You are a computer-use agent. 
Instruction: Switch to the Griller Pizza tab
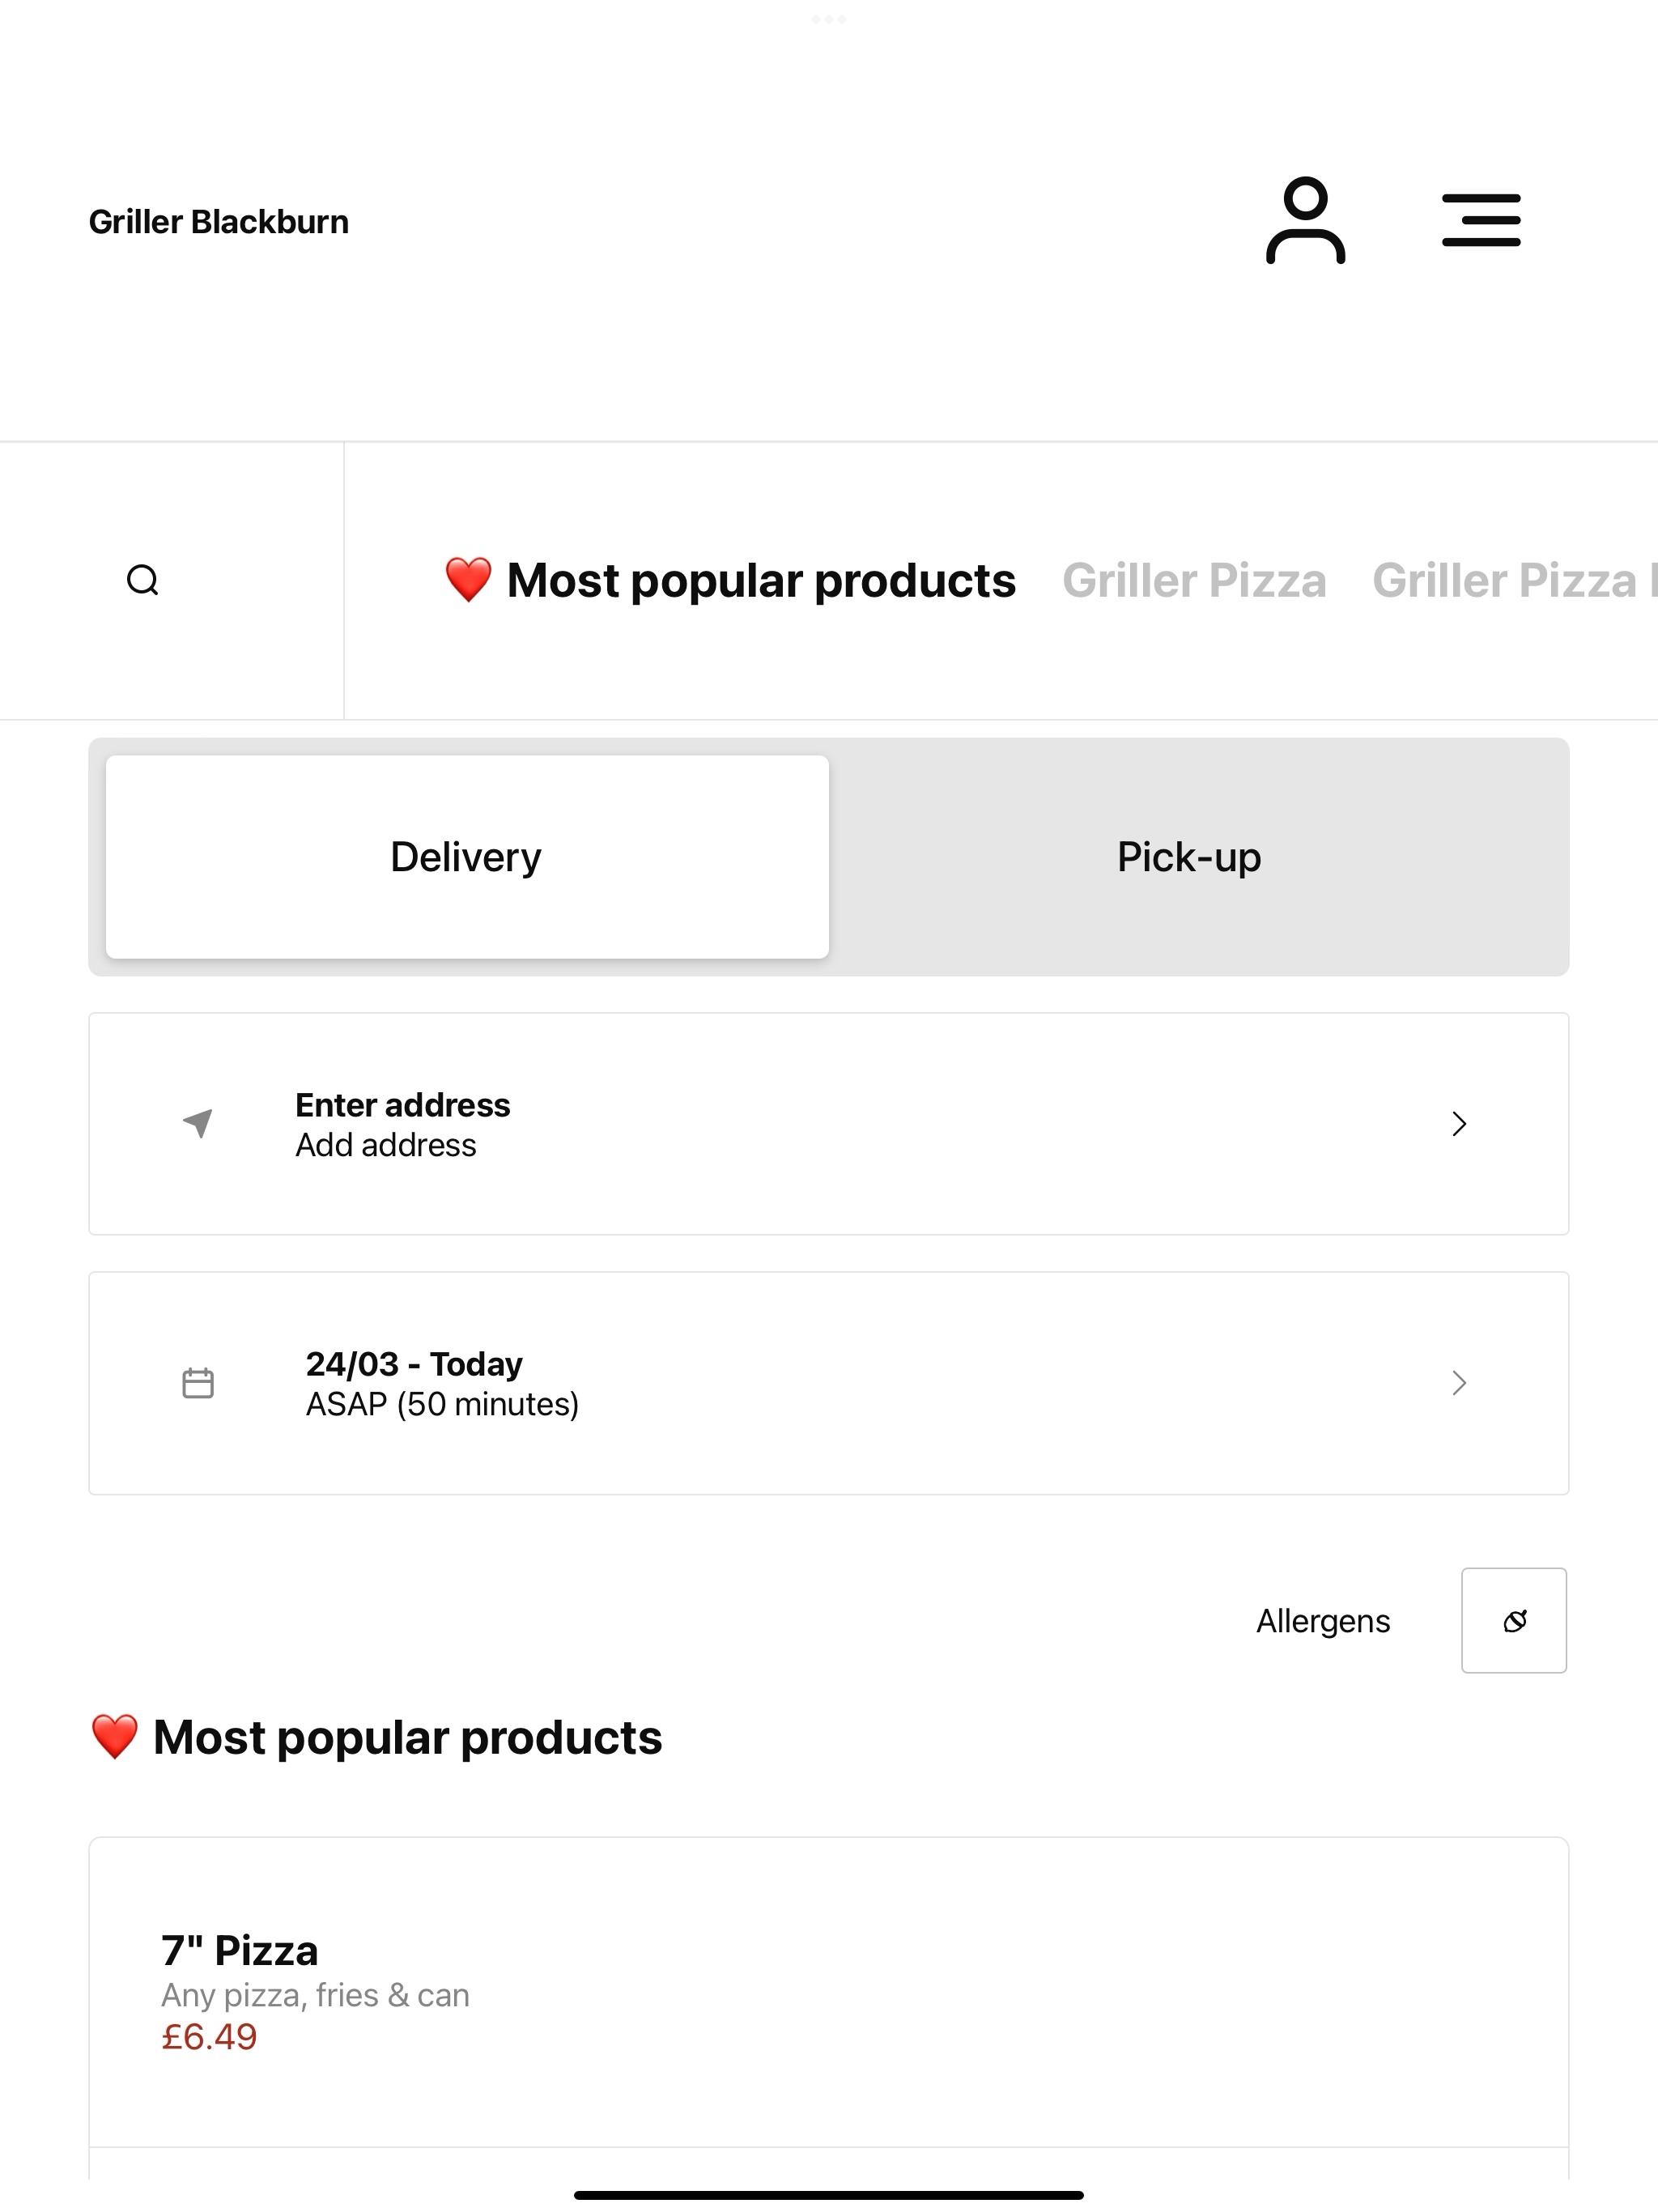tap(1194, 580)
